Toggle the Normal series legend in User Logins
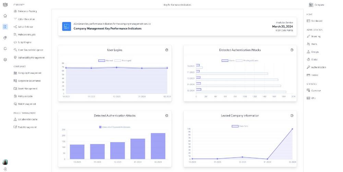The image size is (343, 172). point(106,60)
